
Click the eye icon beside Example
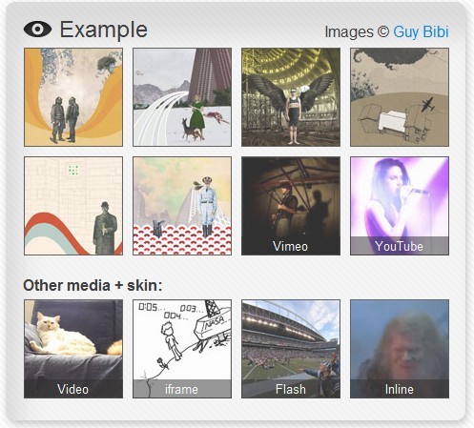pyautogui.click(x=37, y=29)
